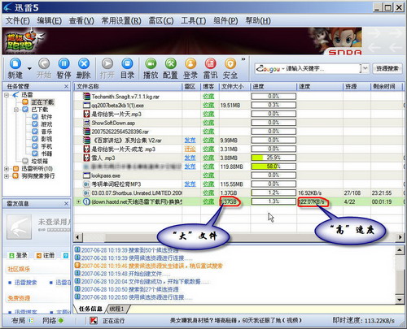Open the Gougou search engine dropdown
This screenshot has width=407, height=329.
pos(365,68)
